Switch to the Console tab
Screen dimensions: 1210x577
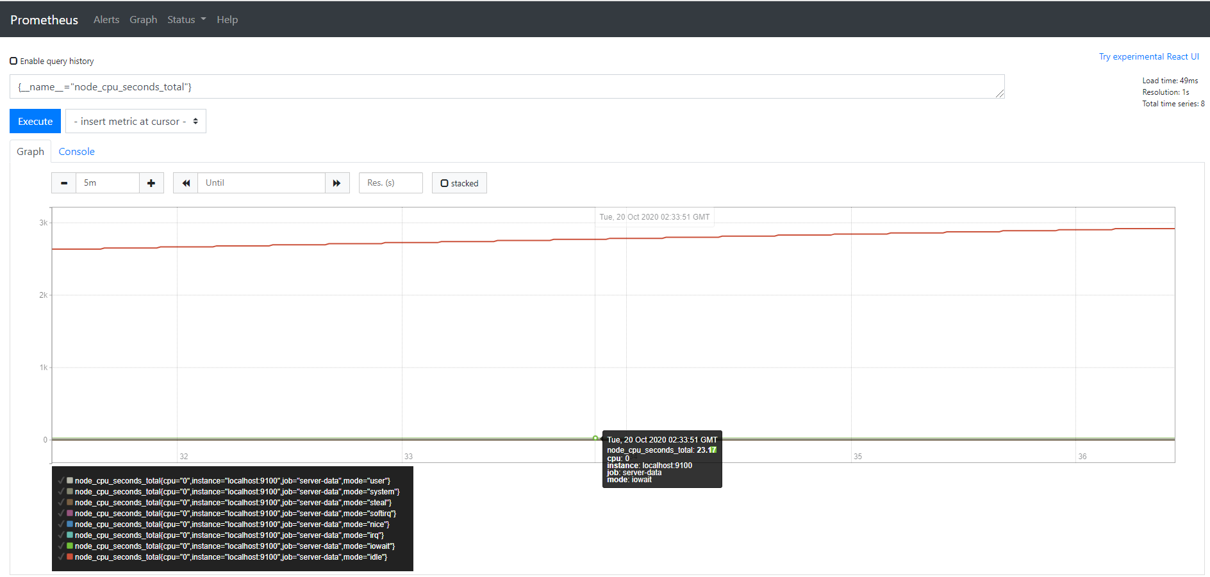[x=76, y=152]
